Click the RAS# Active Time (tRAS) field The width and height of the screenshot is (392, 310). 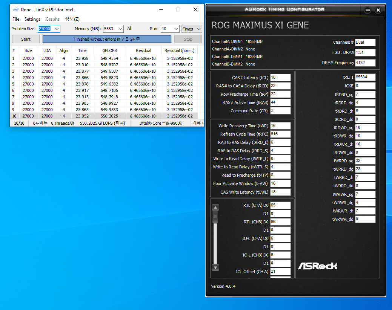280,102
